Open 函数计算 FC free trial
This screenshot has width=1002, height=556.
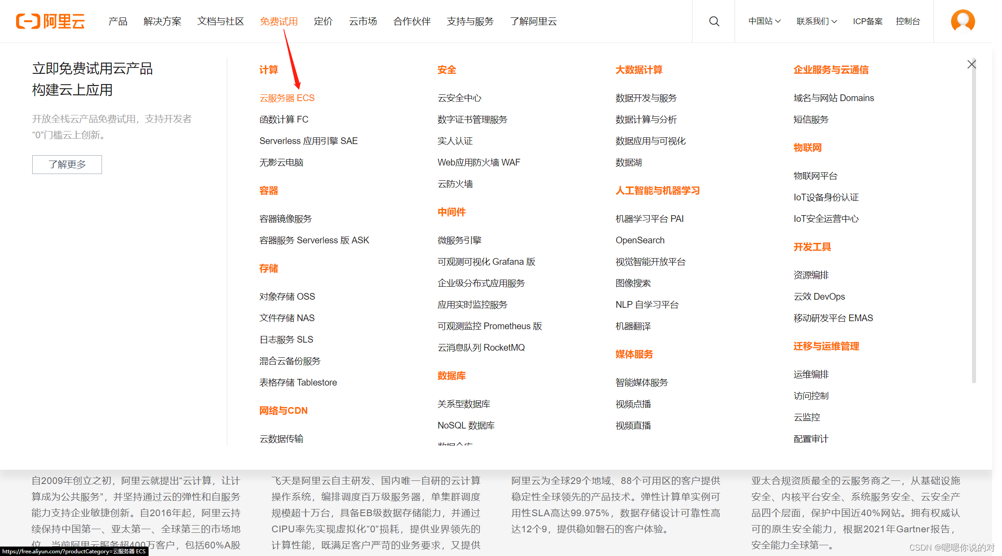tap(284, 119)
